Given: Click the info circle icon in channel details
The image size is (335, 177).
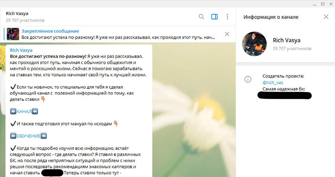Looking at the screenshot, I should coord(248,79).
